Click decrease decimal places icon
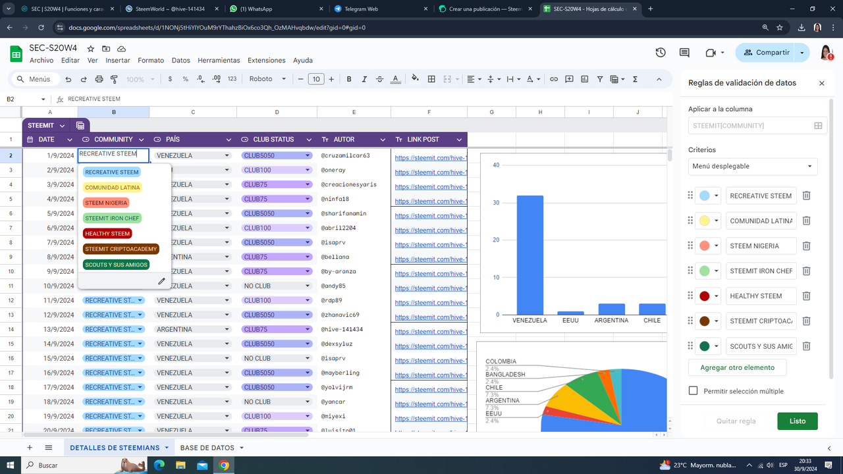 201,79
